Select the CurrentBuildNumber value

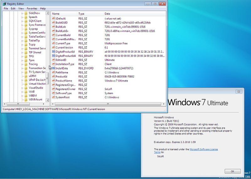[66, 39]
